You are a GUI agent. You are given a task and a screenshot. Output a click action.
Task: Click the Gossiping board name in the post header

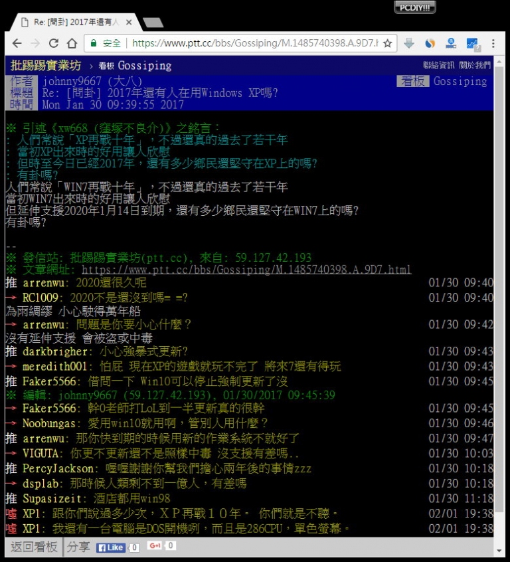[x=460, y=81]
